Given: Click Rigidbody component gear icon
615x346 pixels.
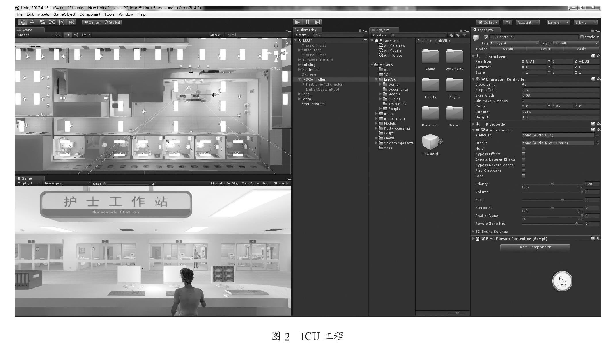Looking at the screenshot, I should [598, 124].
